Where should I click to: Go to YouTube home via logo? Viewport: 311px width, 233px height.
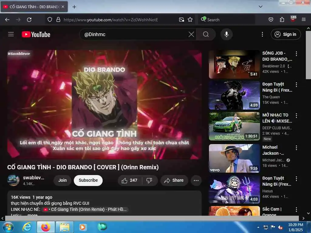pyautogui.click(x=36, y=34)
